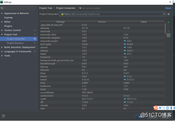175x121 pixels.
Task: Click the copy icon beside Project Structure
Action: [x=35, y=43]
